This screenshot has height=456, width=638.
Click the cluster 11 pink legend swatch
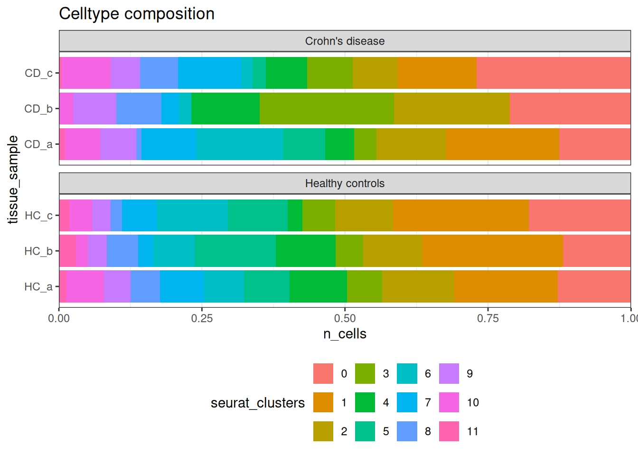click(x=449, y=431)
